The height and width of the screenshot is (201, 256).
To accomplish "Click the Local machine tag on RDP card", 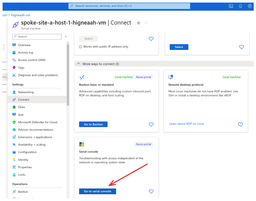I will pos(231,77).
